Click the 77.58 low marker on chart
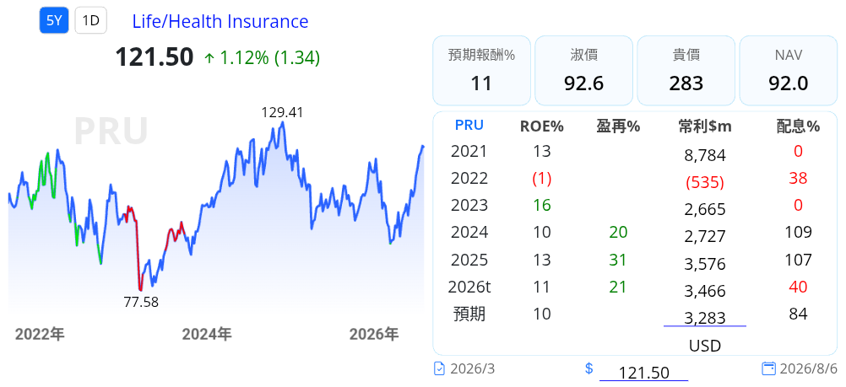Screen dimensions: 846x387 coord(141,303)
